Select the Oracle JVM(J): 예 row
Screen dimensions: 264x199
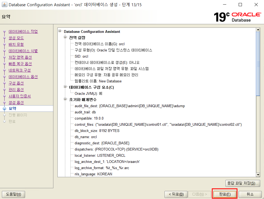(88, 94)
